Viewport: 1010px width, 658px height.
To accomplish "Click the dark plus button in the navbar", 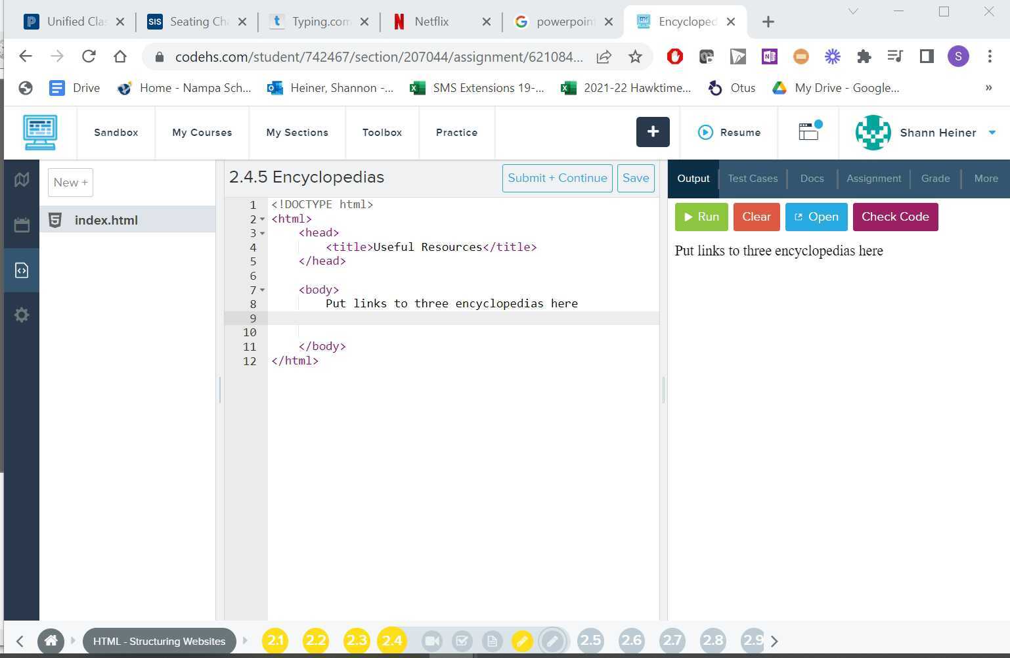I will click(653, 132).
